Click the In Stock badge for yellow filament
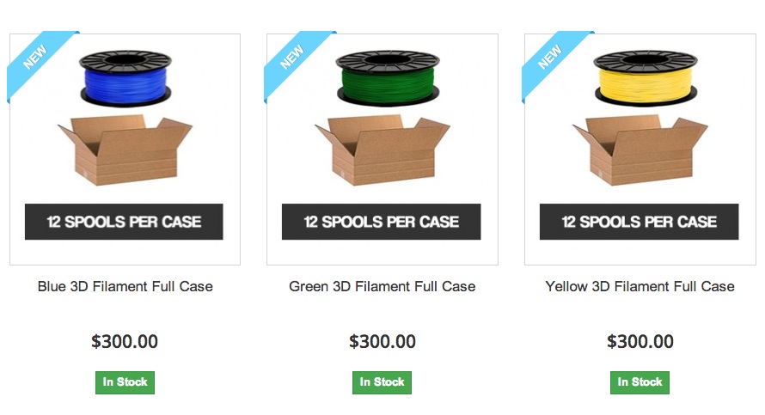 click(640, 382)
